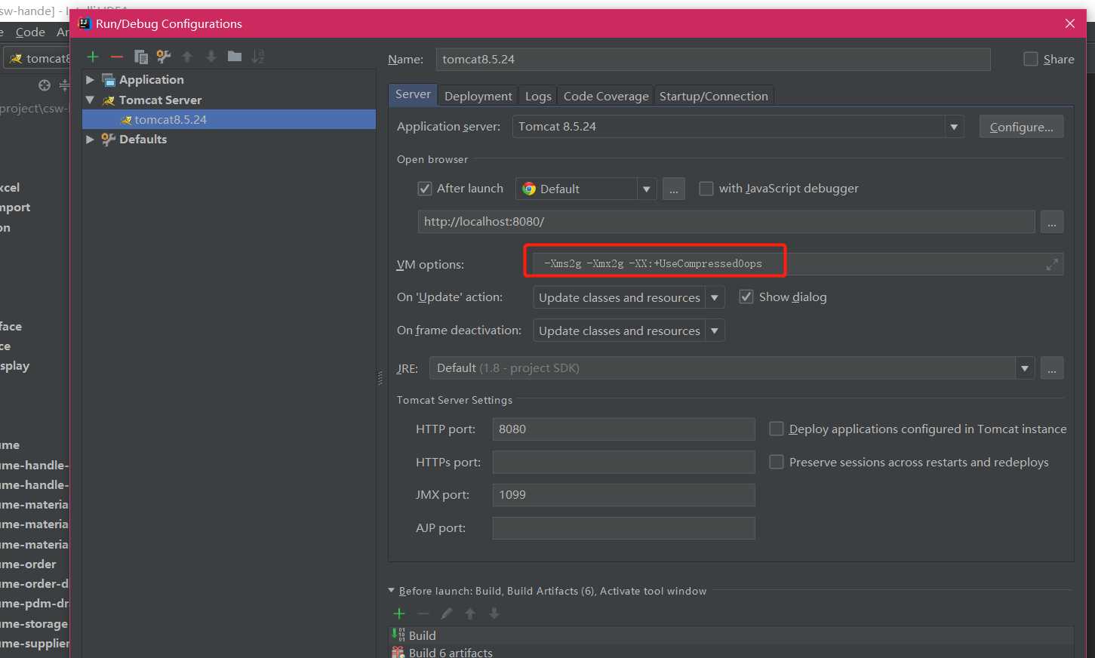
Task: Add new configuration with green plus icon
Action: 93,57
